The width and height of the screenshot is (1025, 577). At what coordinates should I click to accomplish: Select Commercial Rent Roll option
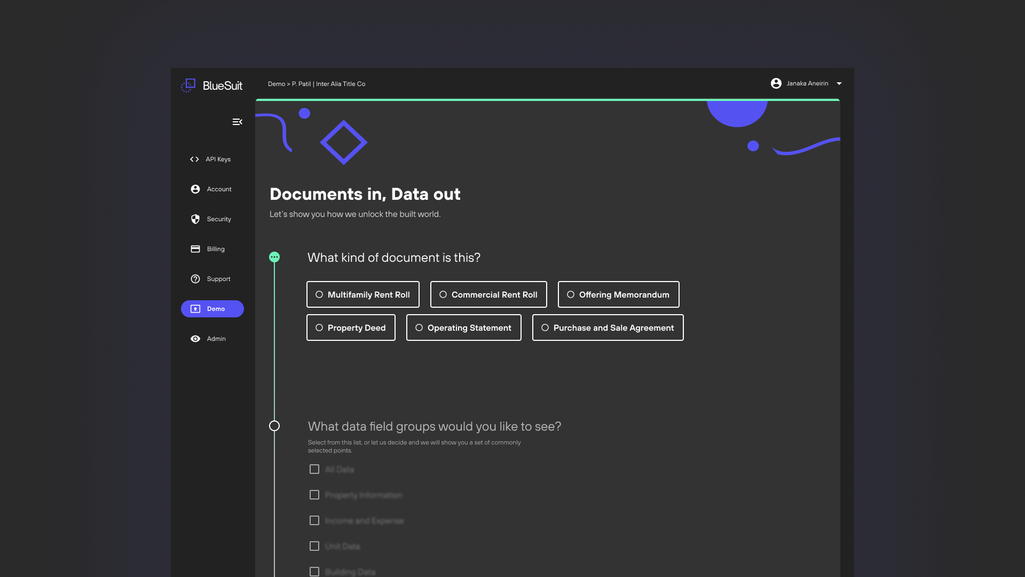pos(488,294)
